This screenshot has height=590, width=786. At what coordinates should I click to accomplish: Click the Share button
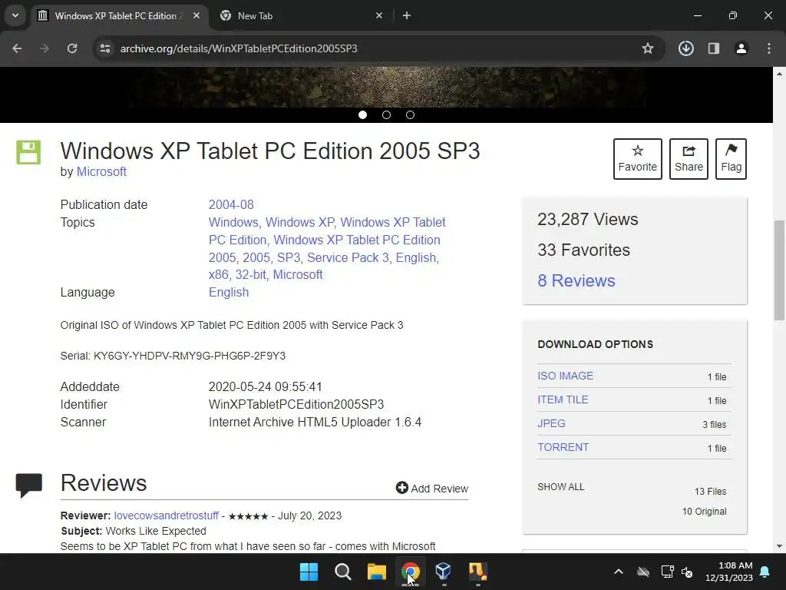tap(689, 159)
